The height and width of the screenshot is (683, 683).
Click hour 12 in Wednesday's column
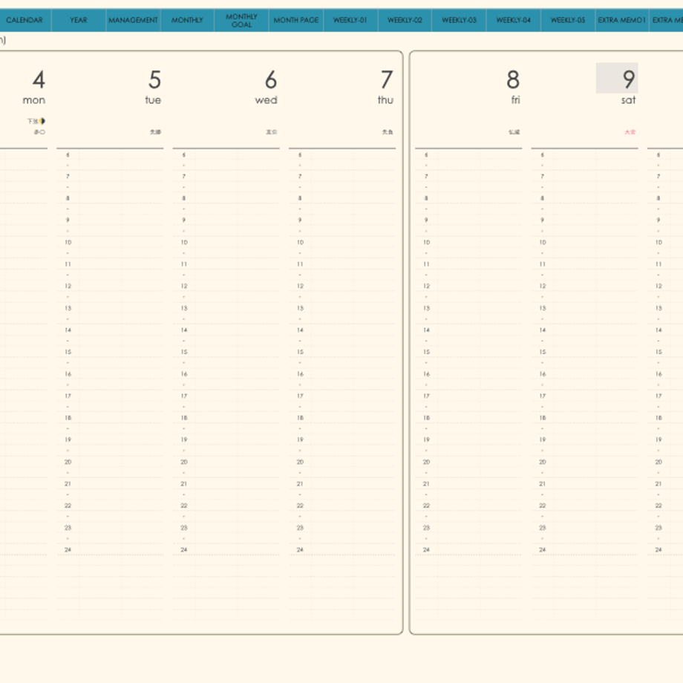pyautogui.click(x=184, y=286)
